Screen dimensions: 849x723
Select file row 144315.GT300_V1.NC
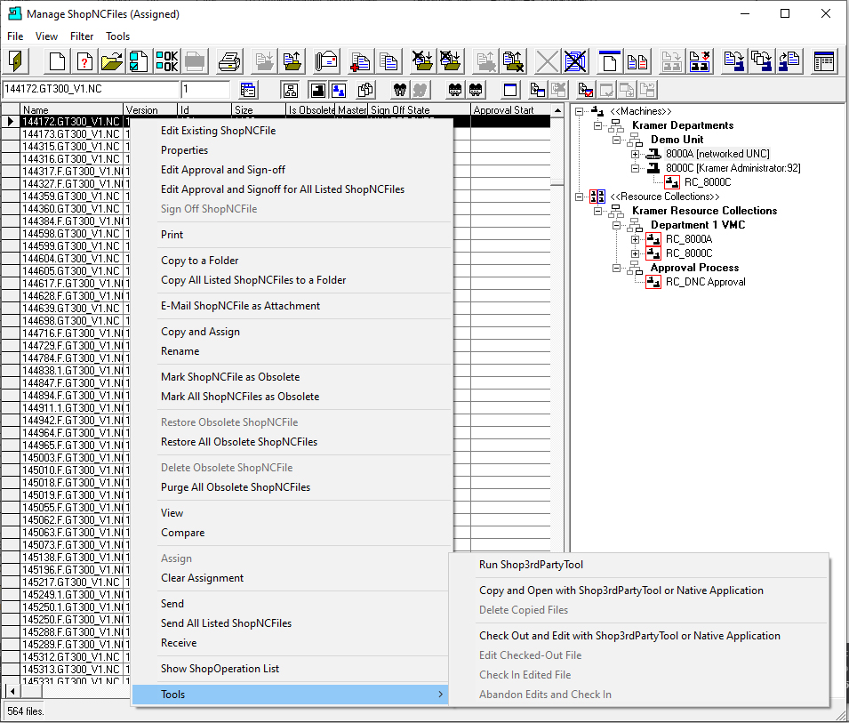coord(71,147)
